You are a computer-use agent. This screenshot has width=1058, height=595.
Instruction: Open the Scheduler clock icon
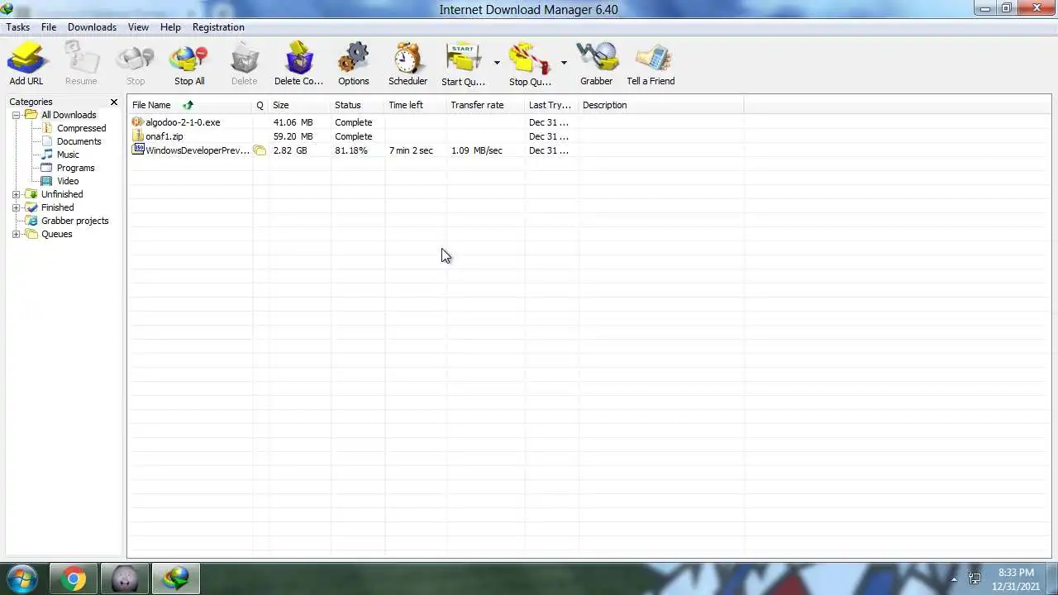click(407, 64)
